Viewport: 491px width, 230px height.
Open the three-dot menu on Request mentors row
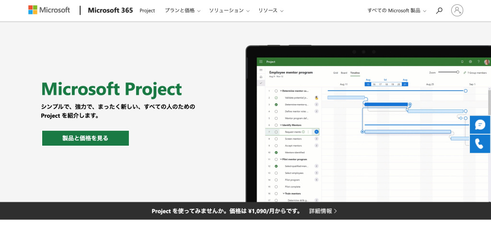coord(308,132)
